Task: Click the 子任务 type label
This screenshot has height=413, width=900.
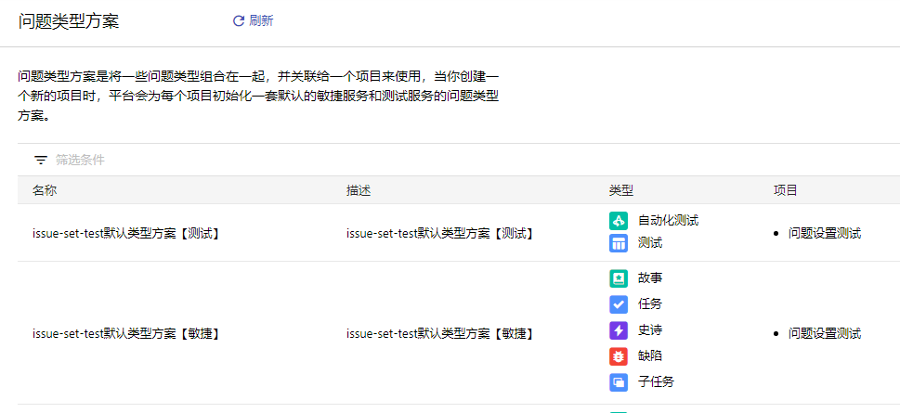Action: tap(656, 382)
